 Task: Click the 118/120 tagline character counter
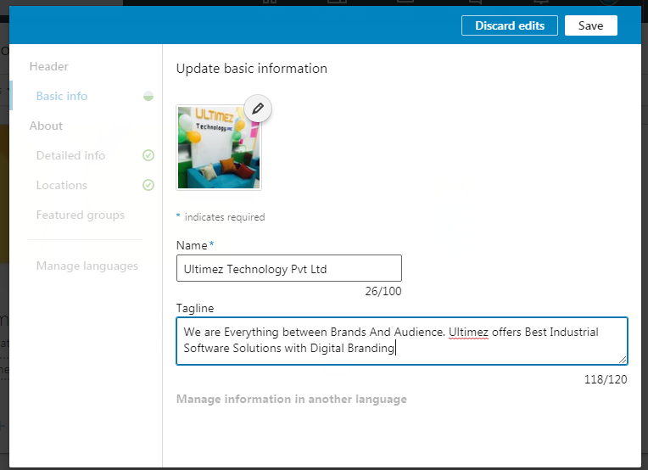pos(606,379)
